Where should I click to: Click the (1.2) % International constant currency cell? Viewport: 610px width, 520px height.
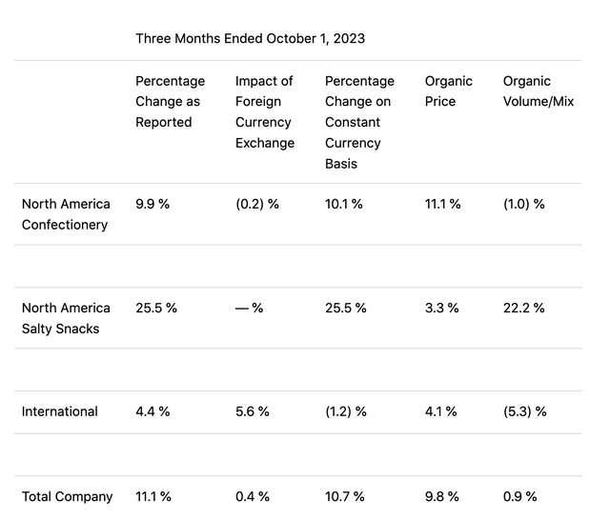coord(347,411)
